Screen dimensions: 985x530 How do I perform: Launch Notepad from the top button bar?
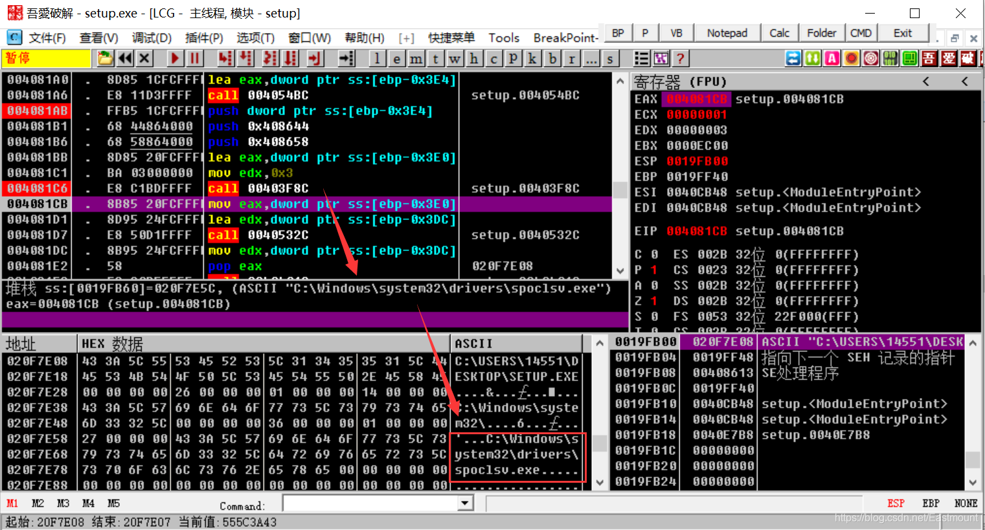727,33
